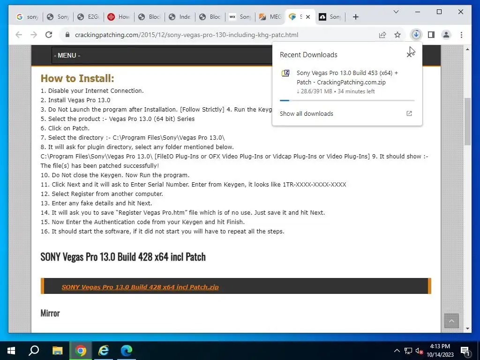Click the muted volume tray icon

pos(420,351)
